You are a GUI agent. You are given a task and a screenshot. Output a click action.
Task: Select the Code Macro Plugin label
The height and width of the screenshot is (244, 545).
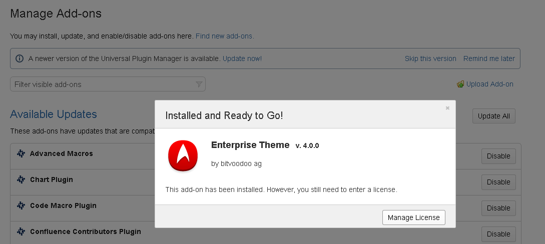pyautogui.click(x=63, y=205)
